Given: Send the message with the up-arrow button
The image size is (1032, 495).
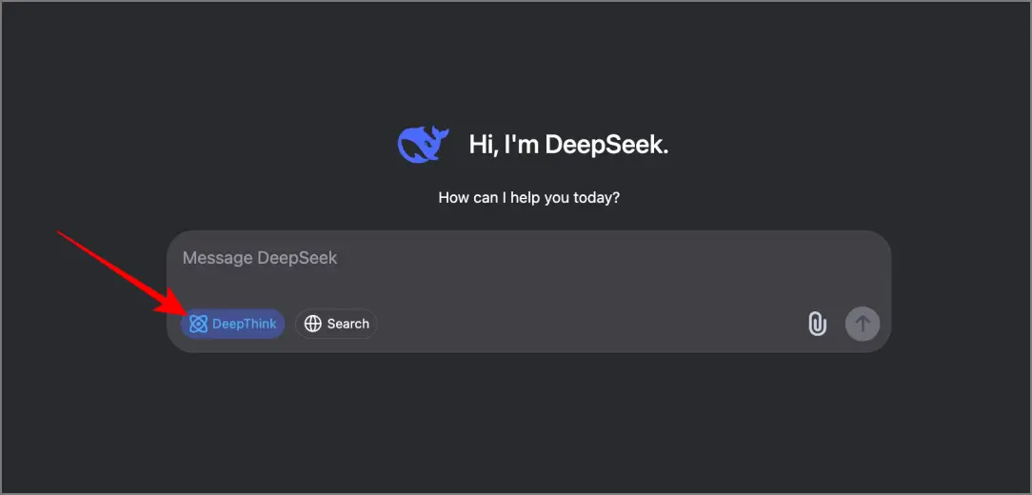Looking at the screenshot, I should [x=863, y=324].
